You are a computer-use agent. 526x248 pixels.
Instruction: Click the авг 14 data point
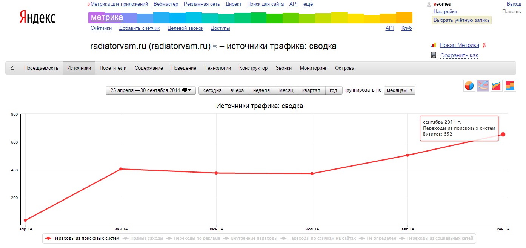tap(408, 155)
